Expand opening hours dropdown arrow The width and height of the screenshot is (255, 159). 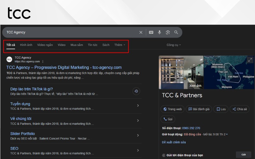coord(227,134)
